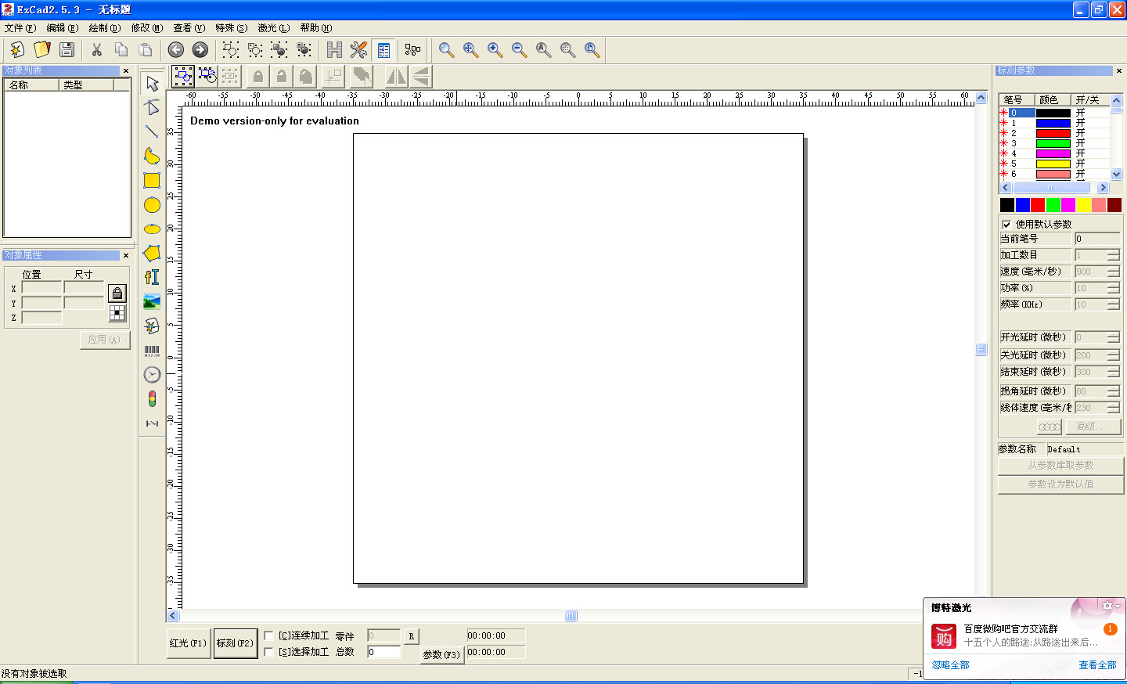Click the red light (F1) button

click(x=189, y=643)
